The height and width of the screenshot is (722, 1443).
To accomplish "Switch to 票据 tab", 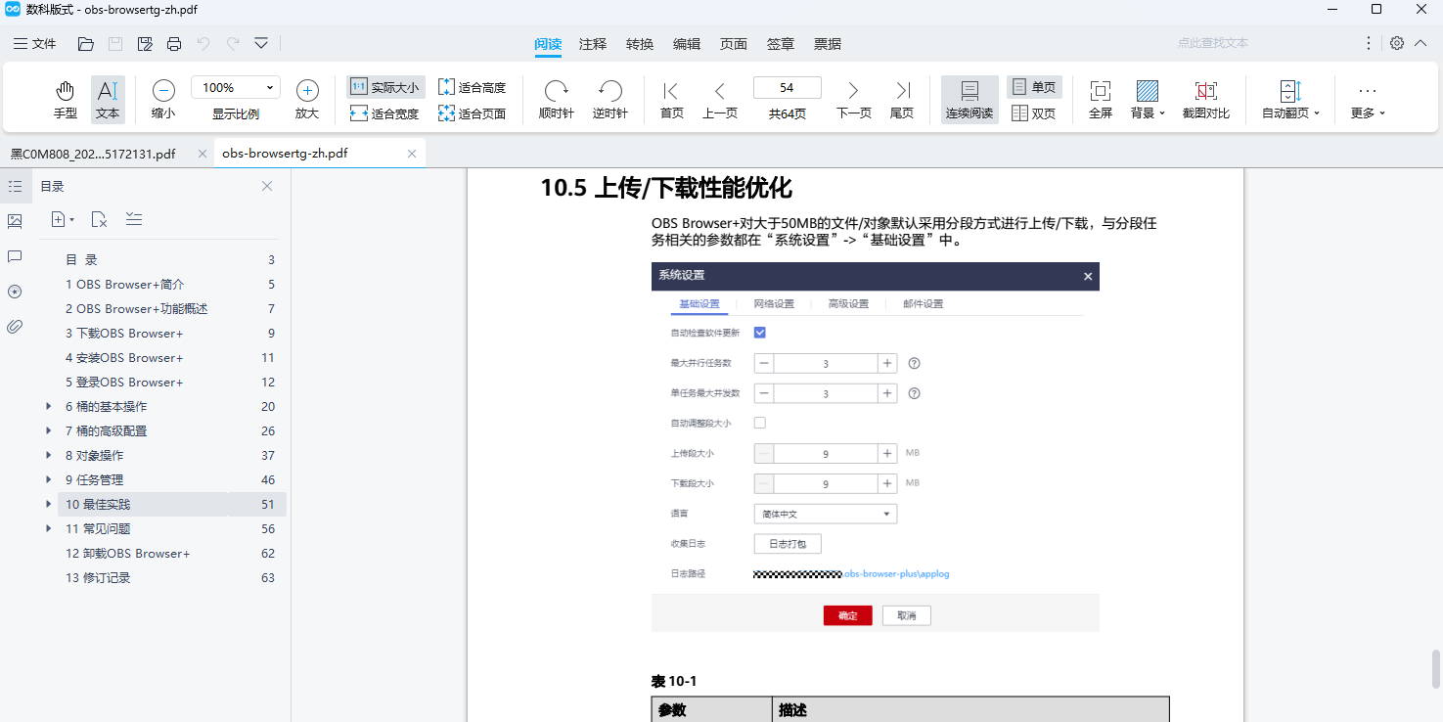I will point(828,44).
